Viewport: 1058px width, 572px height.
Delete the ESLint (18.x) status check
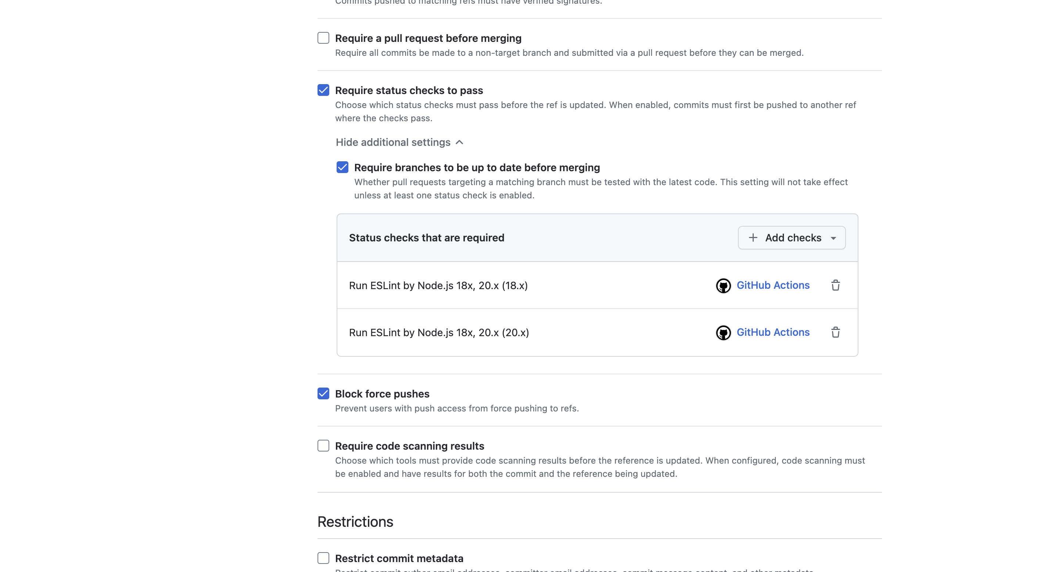(x=835, y=285)
